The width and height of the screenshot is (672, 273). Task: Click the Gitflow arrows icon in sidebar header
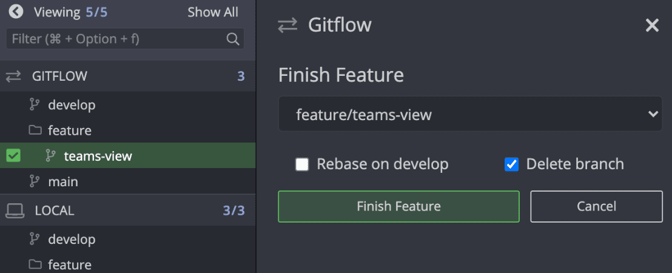click(13, 76)
